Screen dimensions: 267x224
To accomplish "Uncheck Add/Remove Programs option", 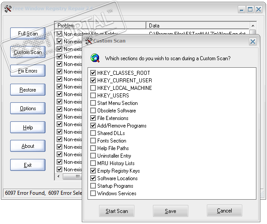I will tap(93, 126).
